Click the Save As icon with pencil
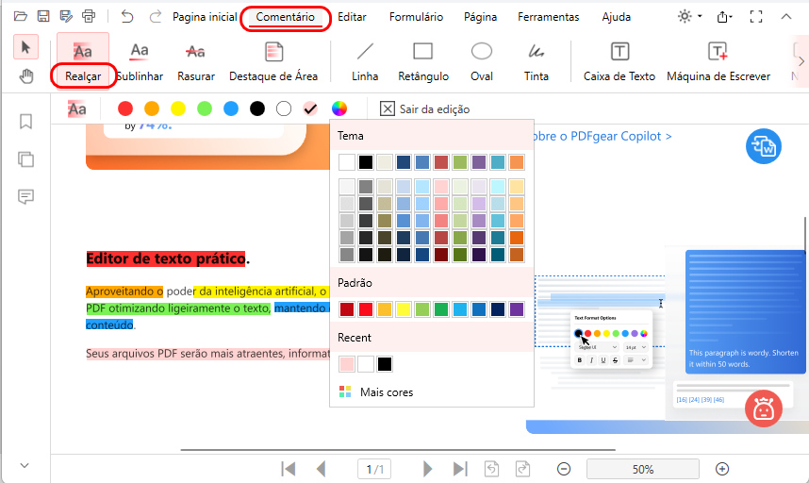 click(x=66, y=17)
